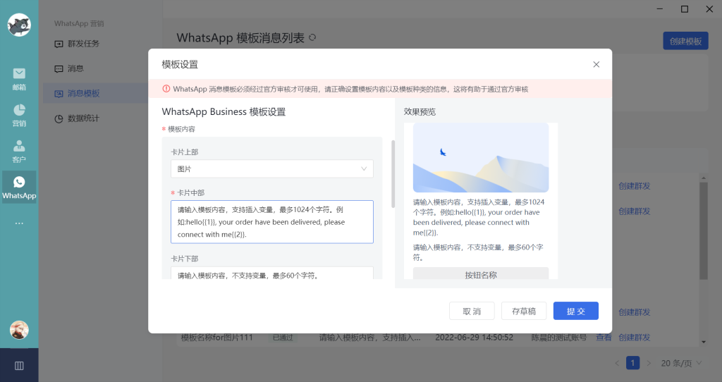Image resolution: width=722 pixels, height=382 pixels.
Task: Click the three-dots more icon in the sidebar
Action: tap(19, 223)
